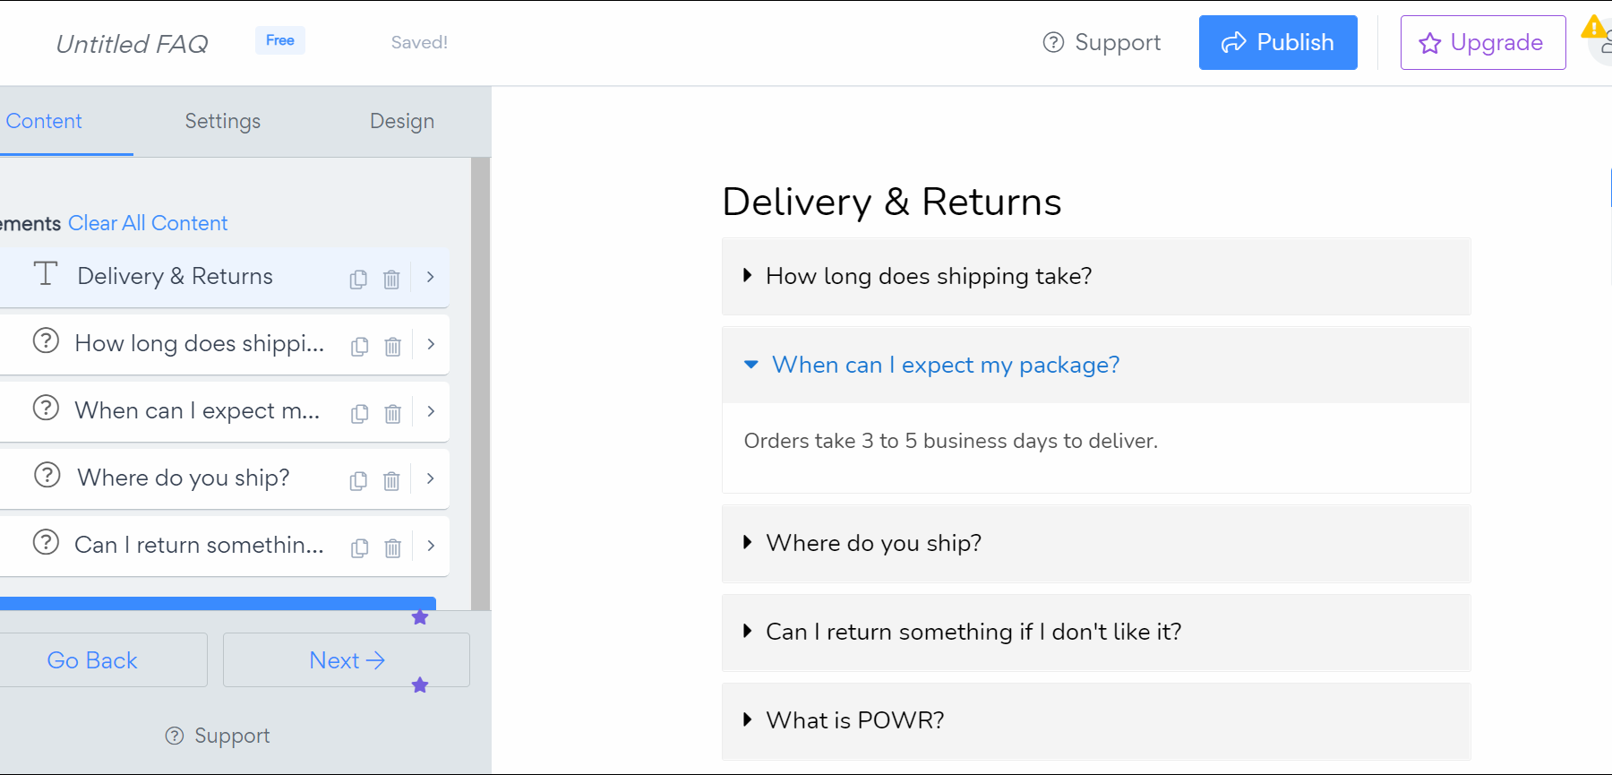
Task: Expand 'What is POWR?' question in preview
Action: click(854, 720)
